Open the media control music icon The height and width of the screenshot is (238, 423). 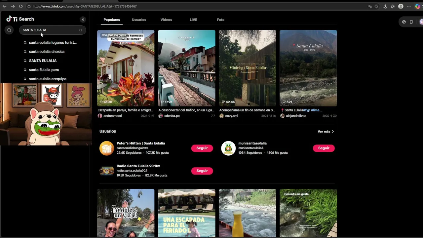pyautogui.click(x=385, y=6)
